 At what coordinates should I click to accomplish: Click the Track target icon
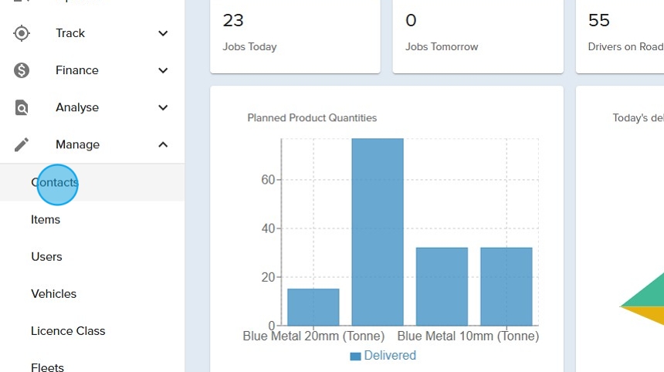coord(22,33)
